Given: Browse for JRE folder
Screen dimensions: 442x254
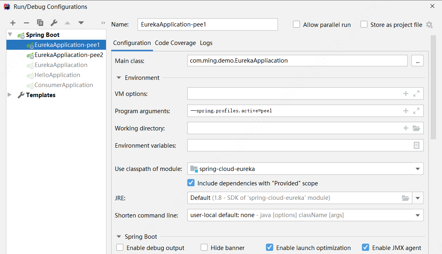Looking at the screenshot, I should coord(405,198).
